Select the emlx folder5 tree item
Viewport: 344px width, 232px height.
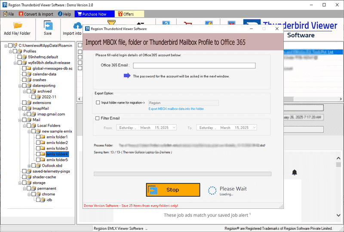pos(57,160)
